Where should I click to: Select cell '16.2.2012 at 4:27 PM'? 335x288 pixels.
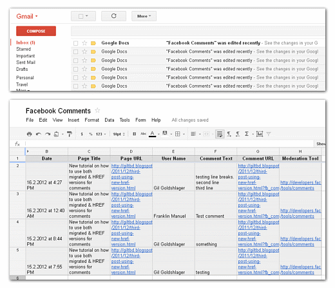46,177
